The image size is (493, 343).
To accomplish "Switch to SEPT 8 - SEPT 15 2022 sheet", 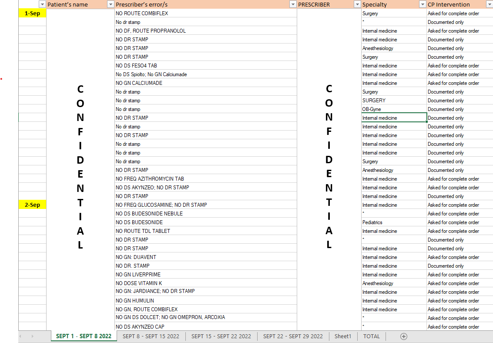I will click(x=151, y=336).
